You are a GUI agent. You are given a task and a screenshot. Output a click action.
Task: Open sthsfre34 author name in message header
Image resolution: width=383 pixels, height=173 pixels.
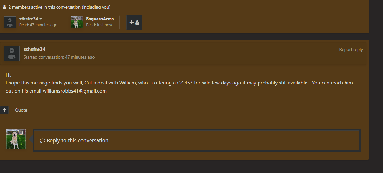(x=34, y=49)
